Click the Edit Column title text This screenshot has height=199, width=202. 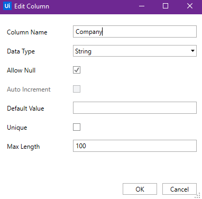coord(32,6)
